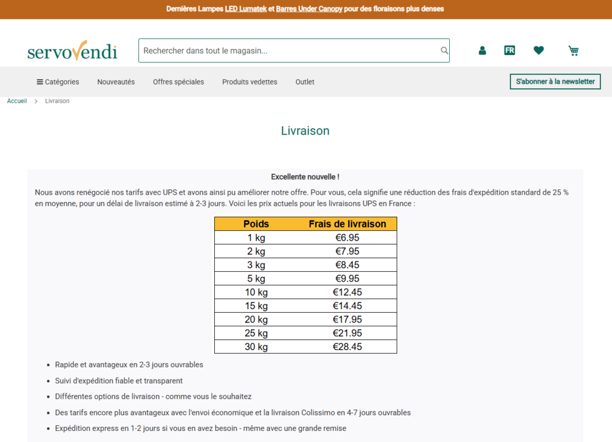The width and height of the screenshot is (612, 442).
Task: Click bullet 'Différentes options de livraison'
Action: pos(153,397)
